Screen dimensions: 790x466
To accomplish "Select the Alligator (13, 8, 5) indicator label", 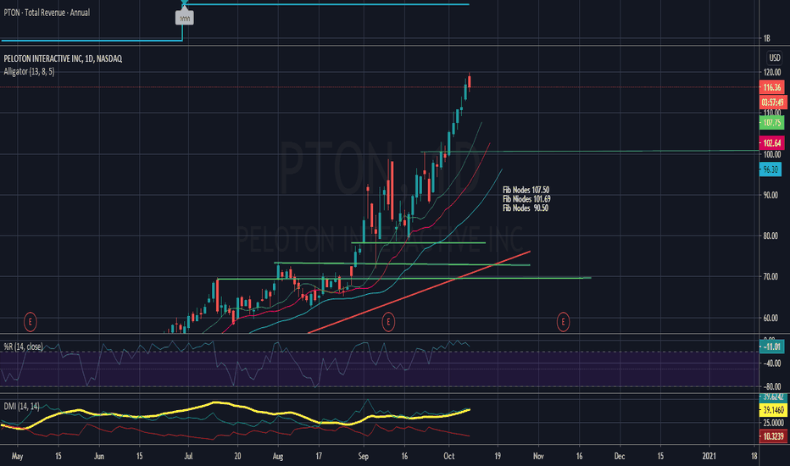I will (29, 71).
